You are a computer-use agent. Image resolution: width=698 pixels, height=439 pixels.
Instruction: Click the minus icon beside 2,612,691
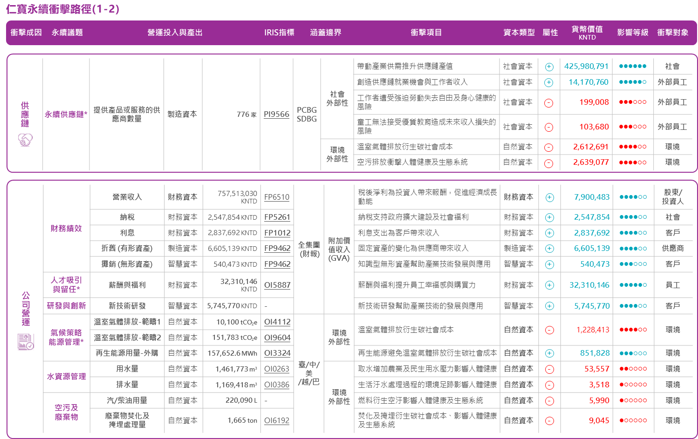click(x=549, y=147)
